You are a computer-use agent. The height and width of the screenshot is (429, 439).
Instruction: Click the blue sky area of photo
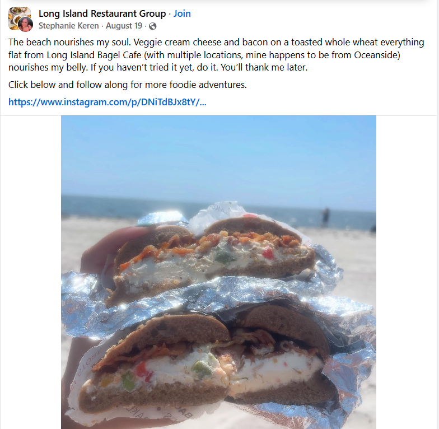(218, 154)
